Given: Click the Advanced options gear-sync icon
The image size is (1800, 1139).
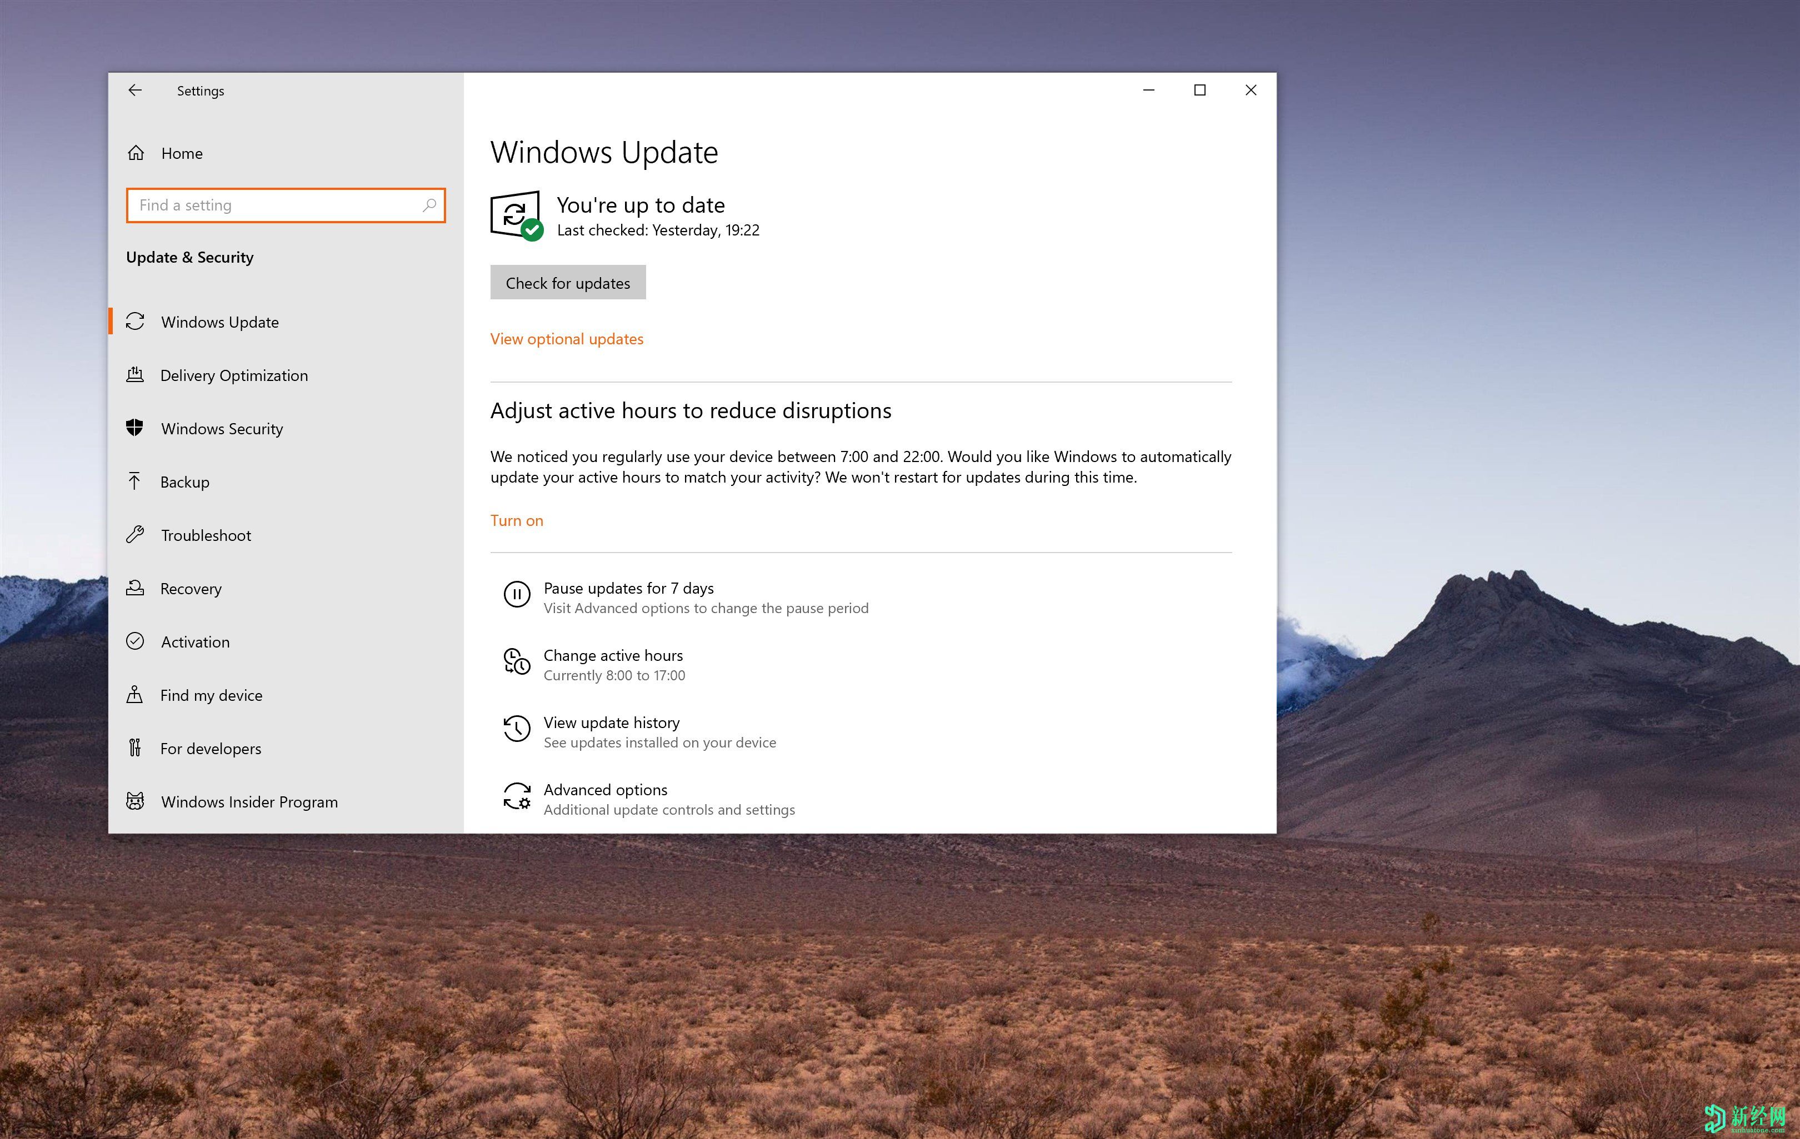Looking at the screenshot, I should [517, 797].
